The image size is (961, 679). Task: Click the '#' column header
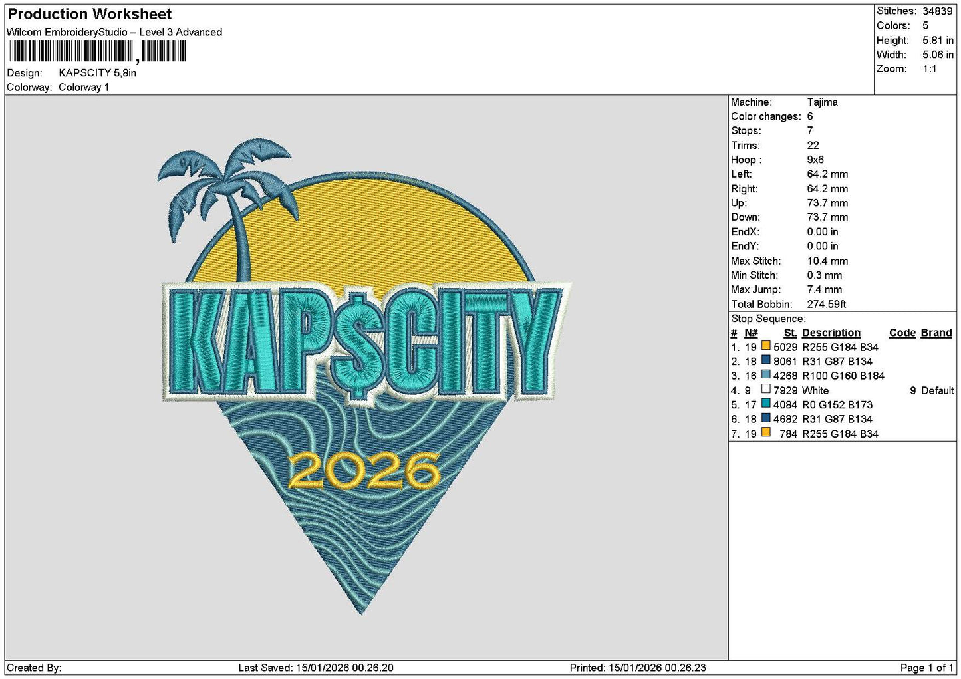[734, 333]
